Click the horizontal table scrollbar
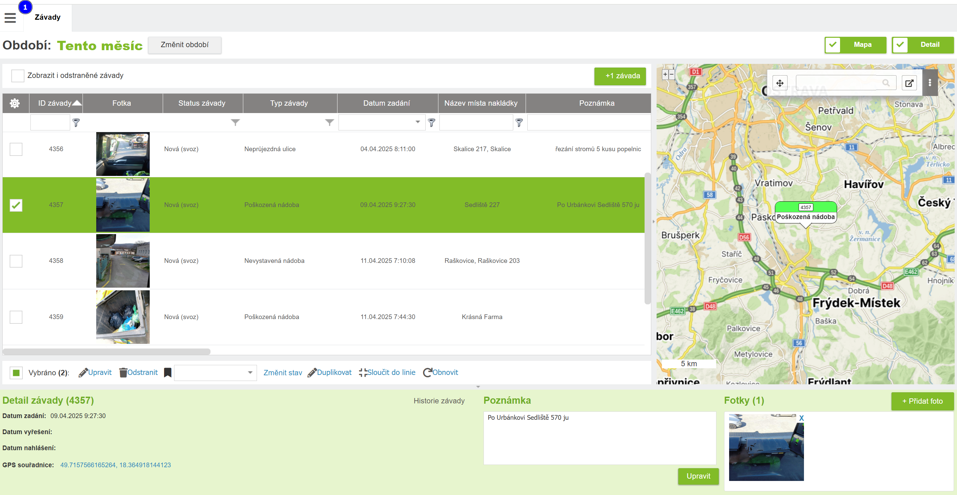This screenshot has width=957, height=495. click(107, 352)
